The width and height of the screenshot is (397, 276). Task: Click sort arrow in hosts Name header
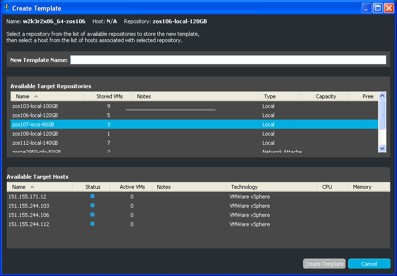(x=32, y=187)
